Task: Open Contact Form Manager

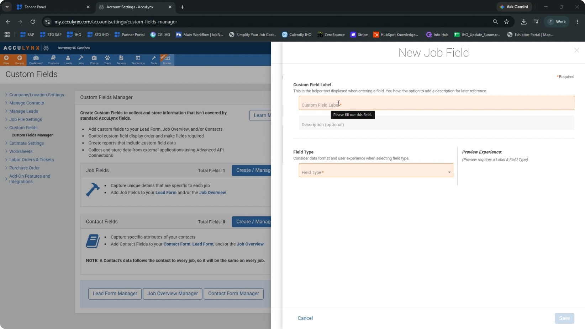Action: click(233, 293)
